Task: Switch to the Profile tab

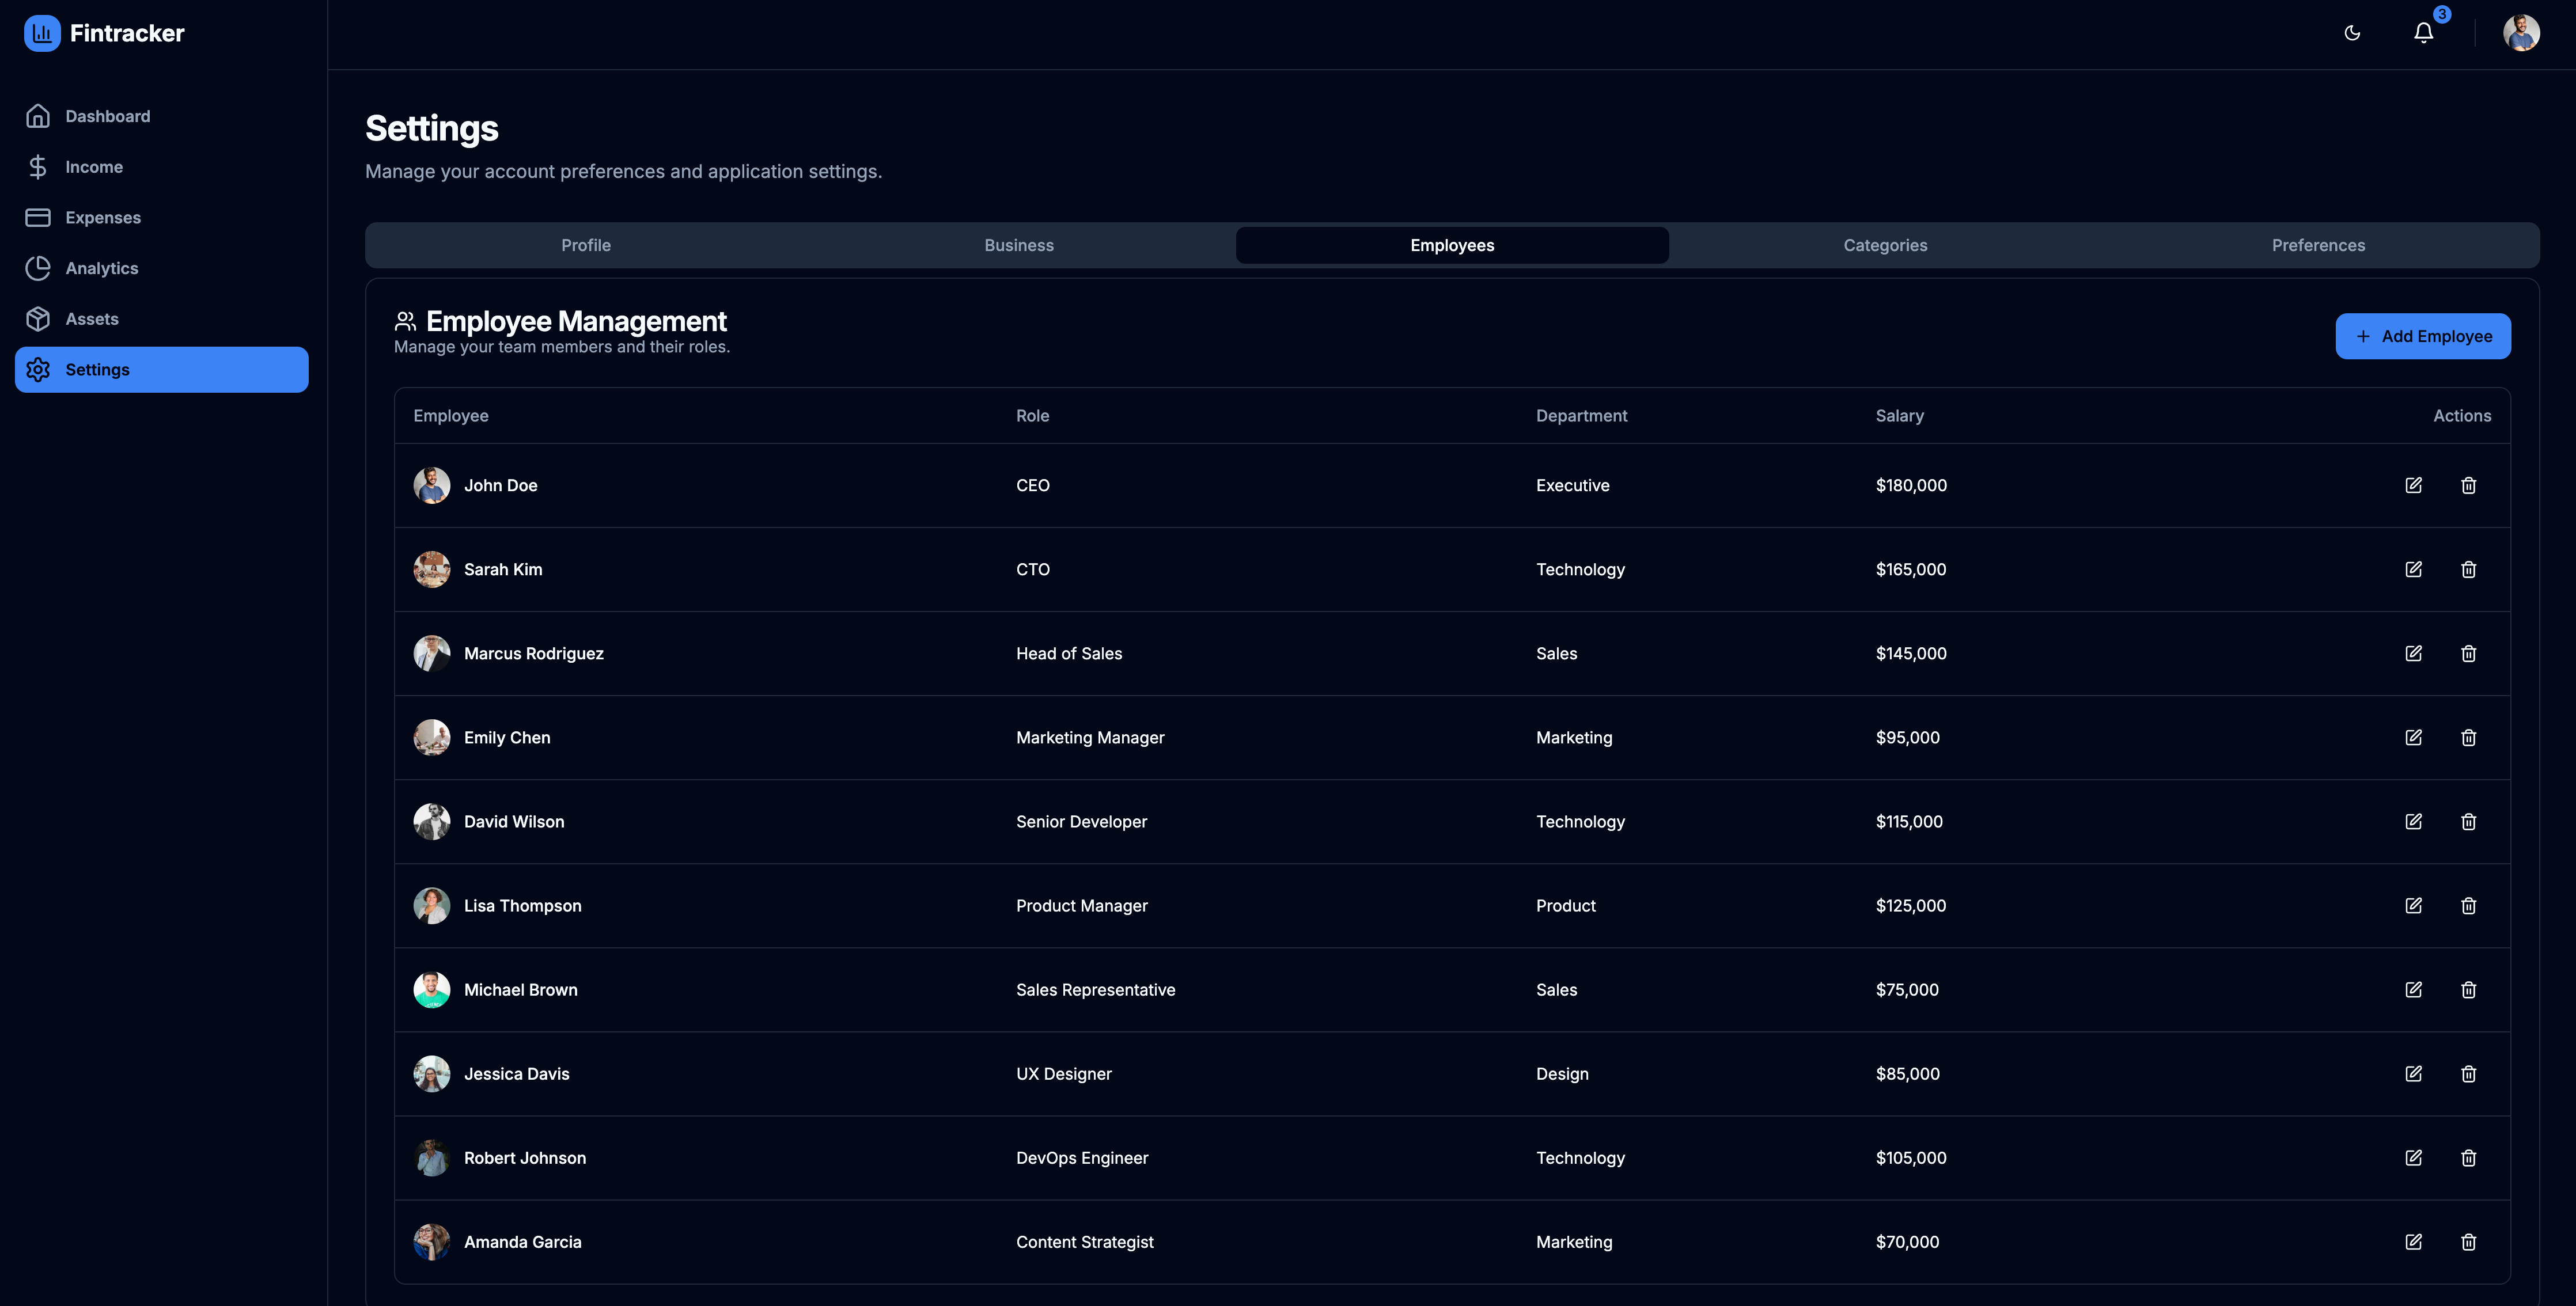Action: point(586,244)
